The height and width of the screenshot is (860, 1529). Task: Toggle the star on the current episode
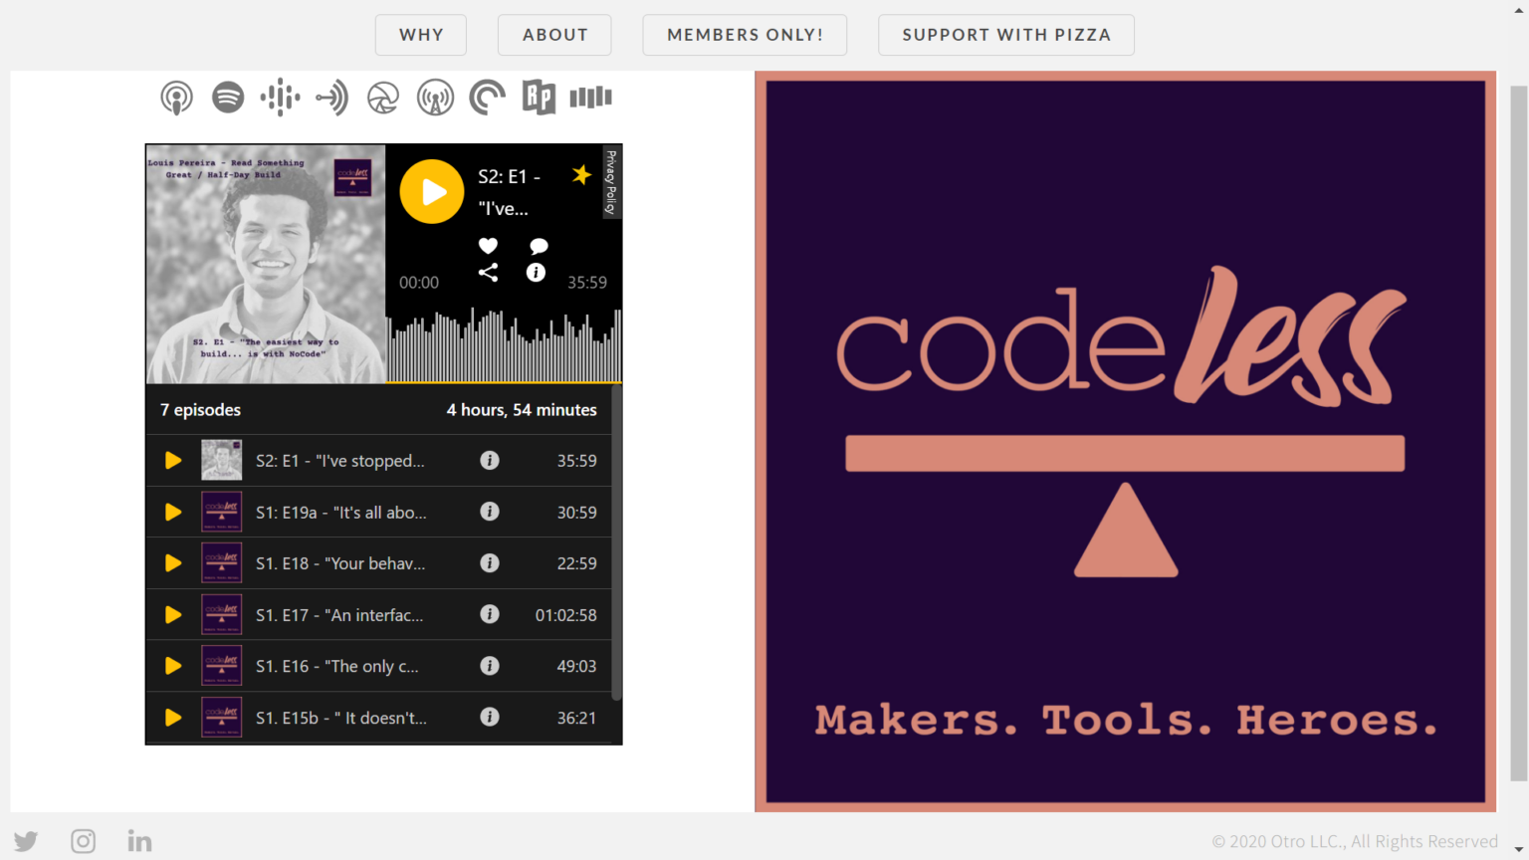pyautogui.click(x=581, y=175)
